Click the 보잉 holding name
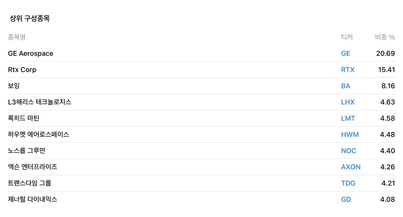The image size is (403, 217). pos(14,86)
